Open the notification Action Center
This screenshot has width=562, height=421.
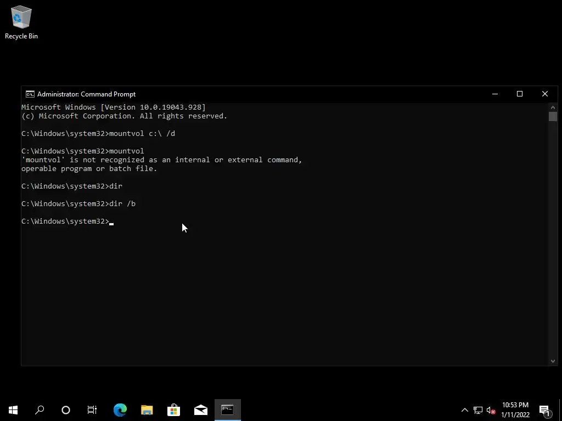click(x=544, y=410)
